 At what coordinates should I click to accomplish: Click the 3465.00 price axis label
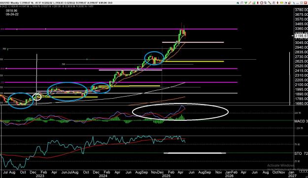point(301,24)
